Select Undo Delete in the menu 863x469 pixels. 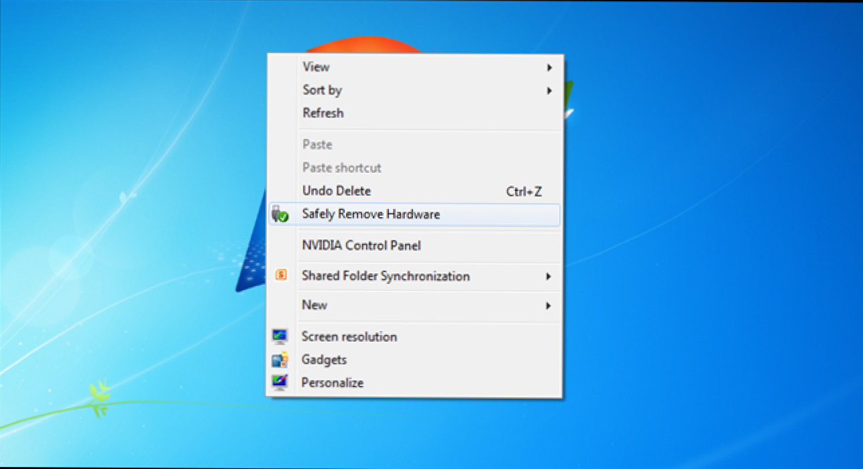(414, 191)
